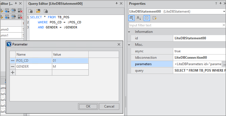Show the events list in Properties
Screen dimensions: 226x116
pyautogui.click(x=154, y=18)
